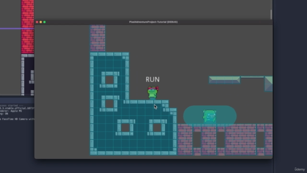Click the translucent green pig enemy
The image size is (307, 173).
[x=210, y=116]
